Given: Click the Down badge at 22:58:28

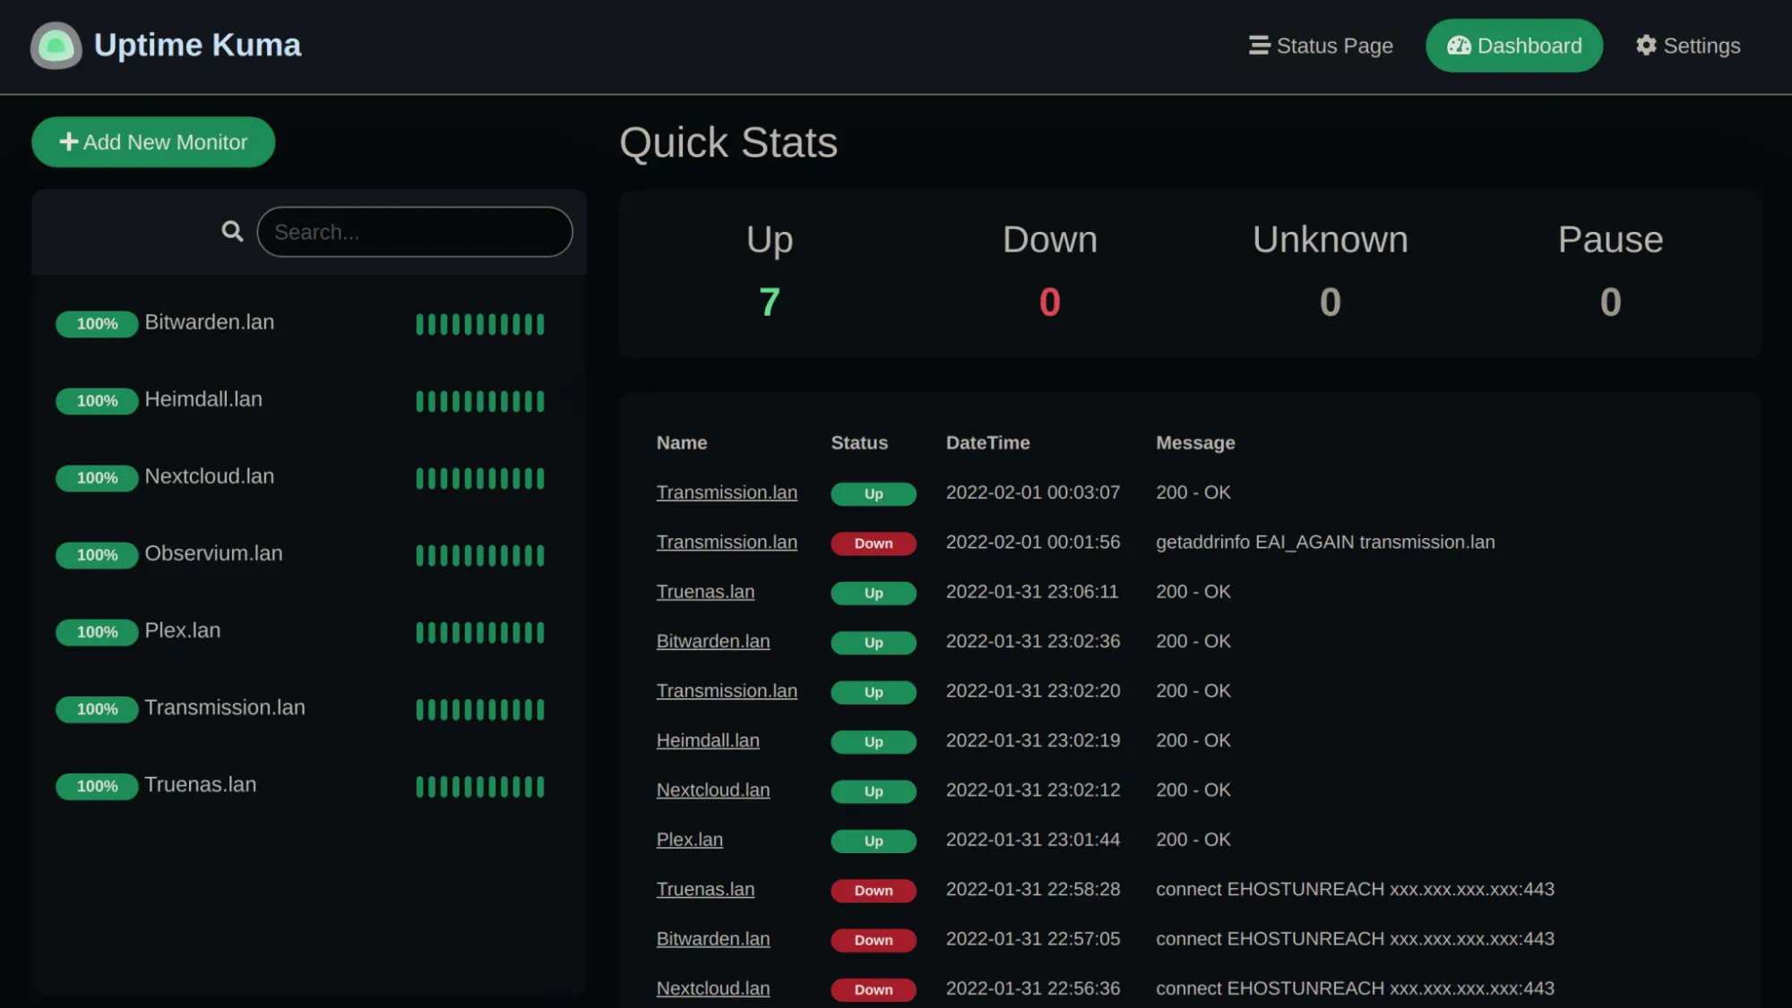Looking at the screenshot, I should (x=874, y=891).
